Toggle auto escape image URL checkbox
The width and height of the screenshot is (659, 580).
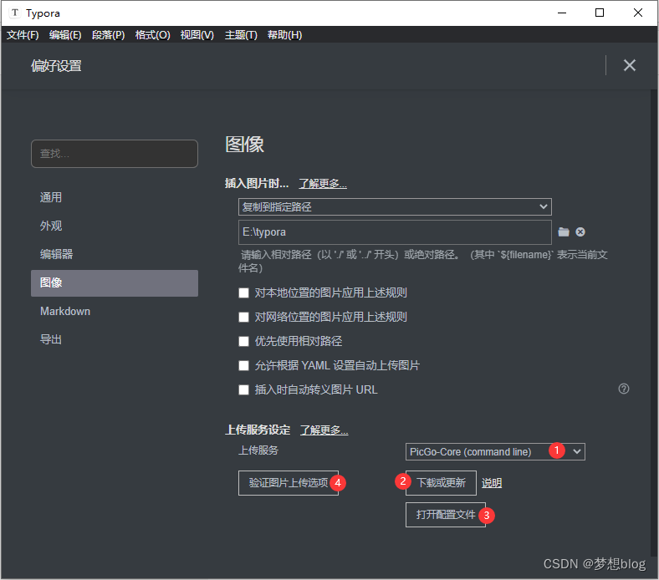pyautogui.click(x=243, y=390)
